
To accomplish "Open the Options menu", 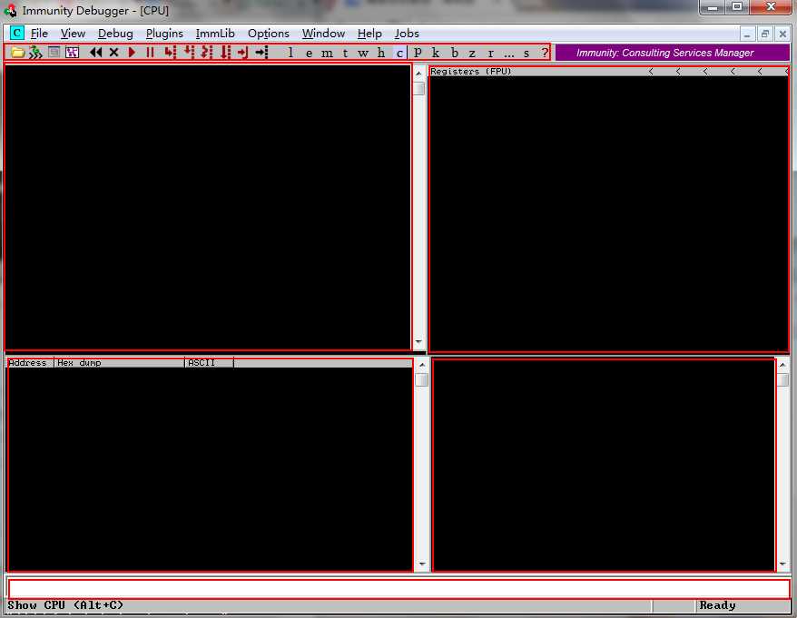I will [269, 34].
